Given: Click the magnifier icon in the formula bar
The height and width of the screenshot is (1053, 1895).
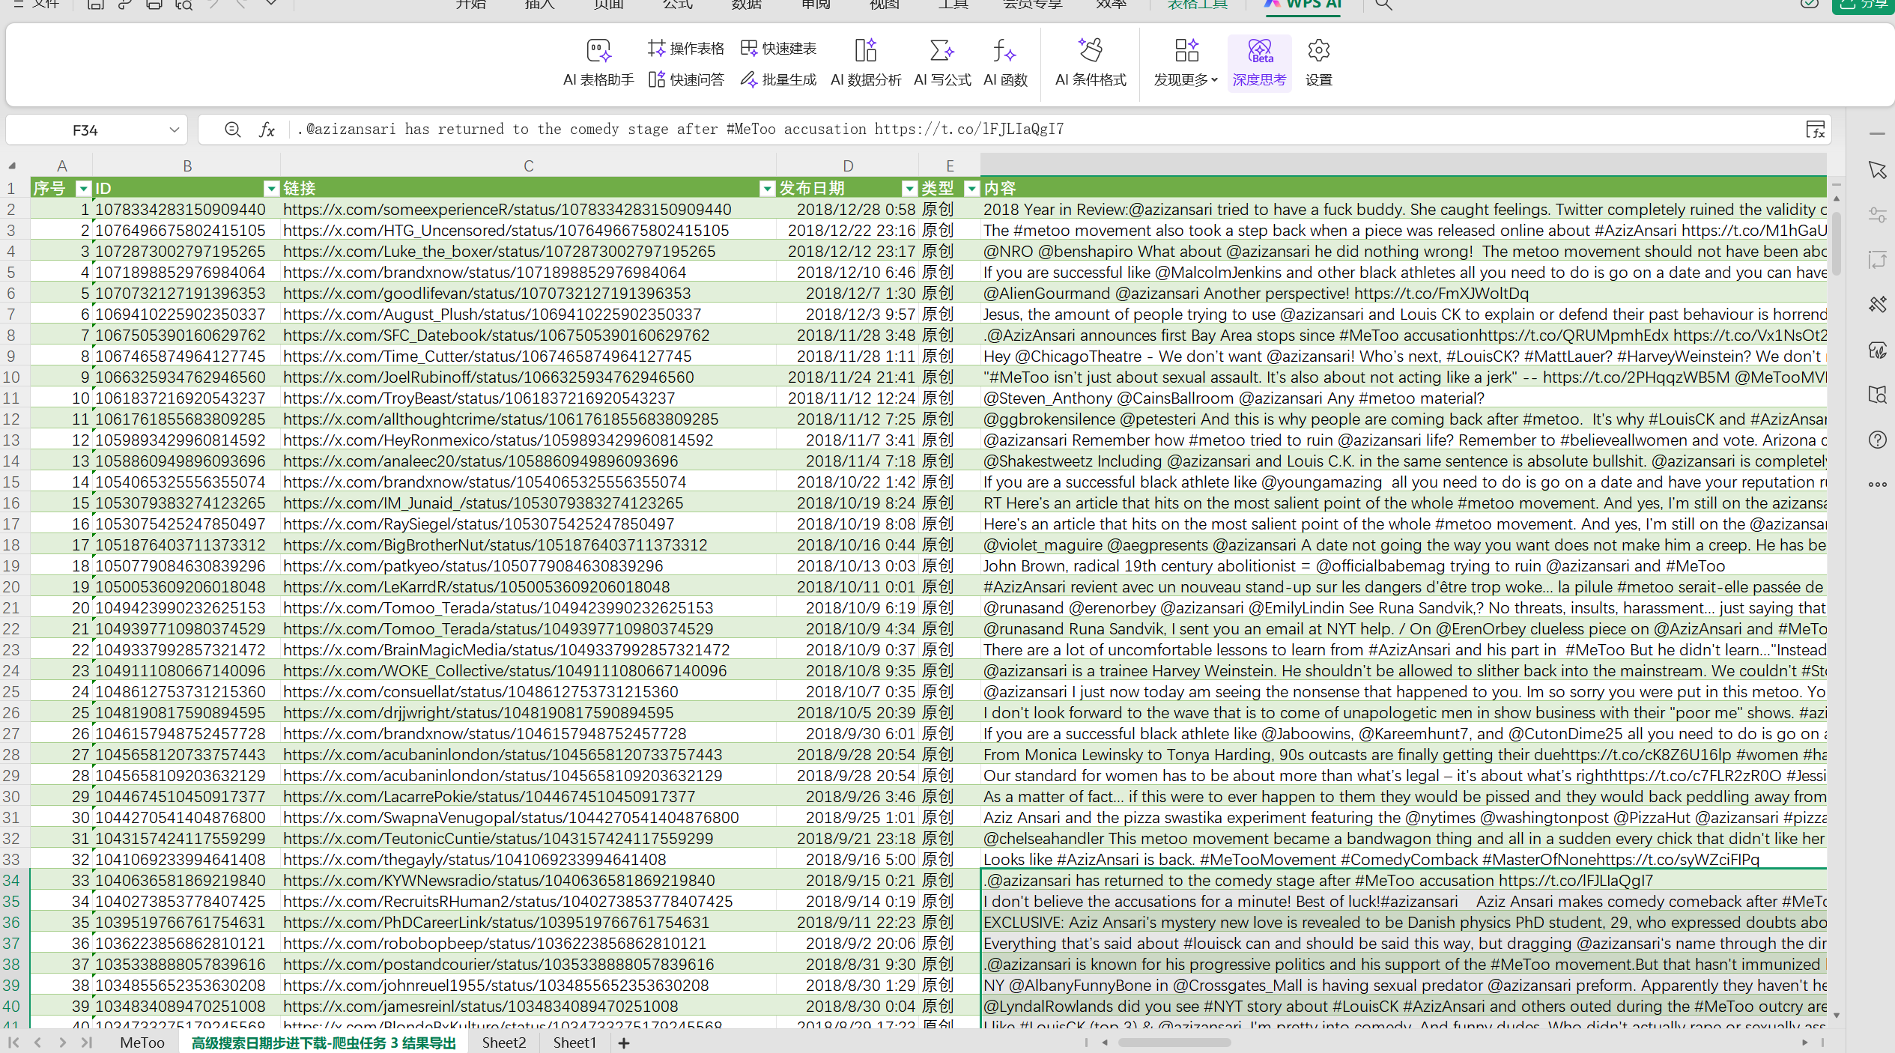Looking at the screenshot, I should tap(233, 130).
